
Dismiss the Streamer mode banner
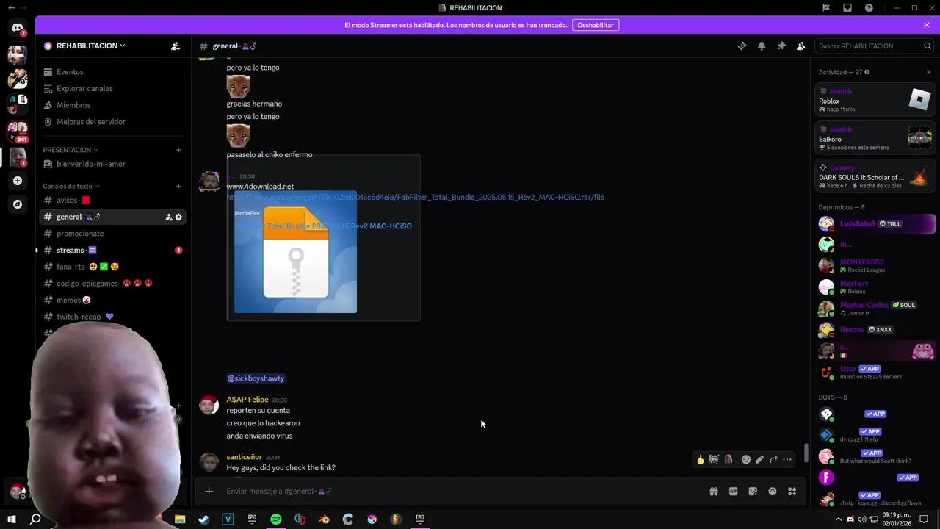[x=927, y=25]
